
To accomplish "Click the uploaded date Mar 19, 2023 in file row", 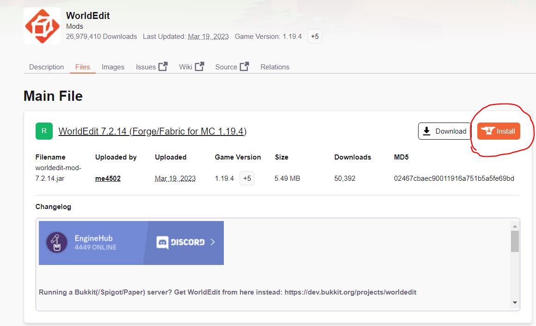I will [x=175, y=178].
